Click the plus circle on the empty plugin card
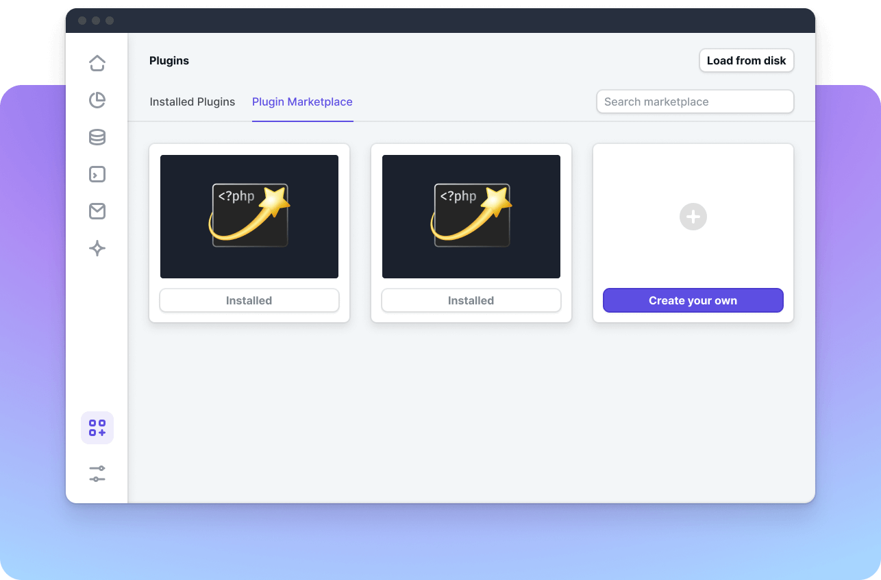881x580 pixels. (x=693, y=217)
